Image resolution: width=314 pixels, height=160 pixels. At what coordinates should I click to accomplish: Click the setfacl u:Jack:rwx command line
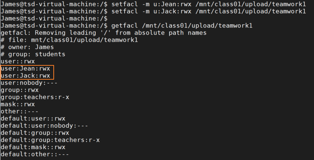(153, 11)
